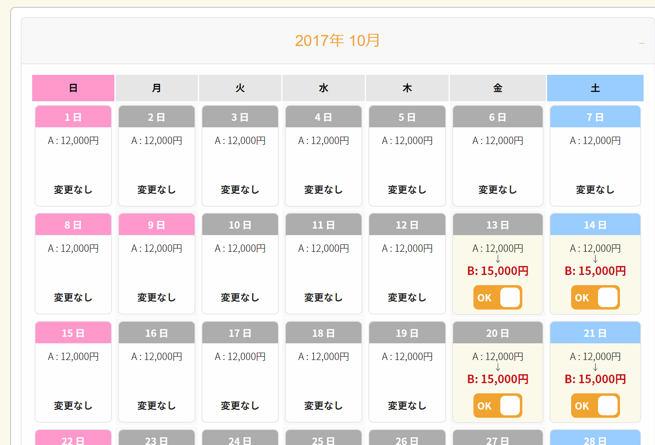
Task: Click the down arrow icon on 20日
Action: click(497, 367)
